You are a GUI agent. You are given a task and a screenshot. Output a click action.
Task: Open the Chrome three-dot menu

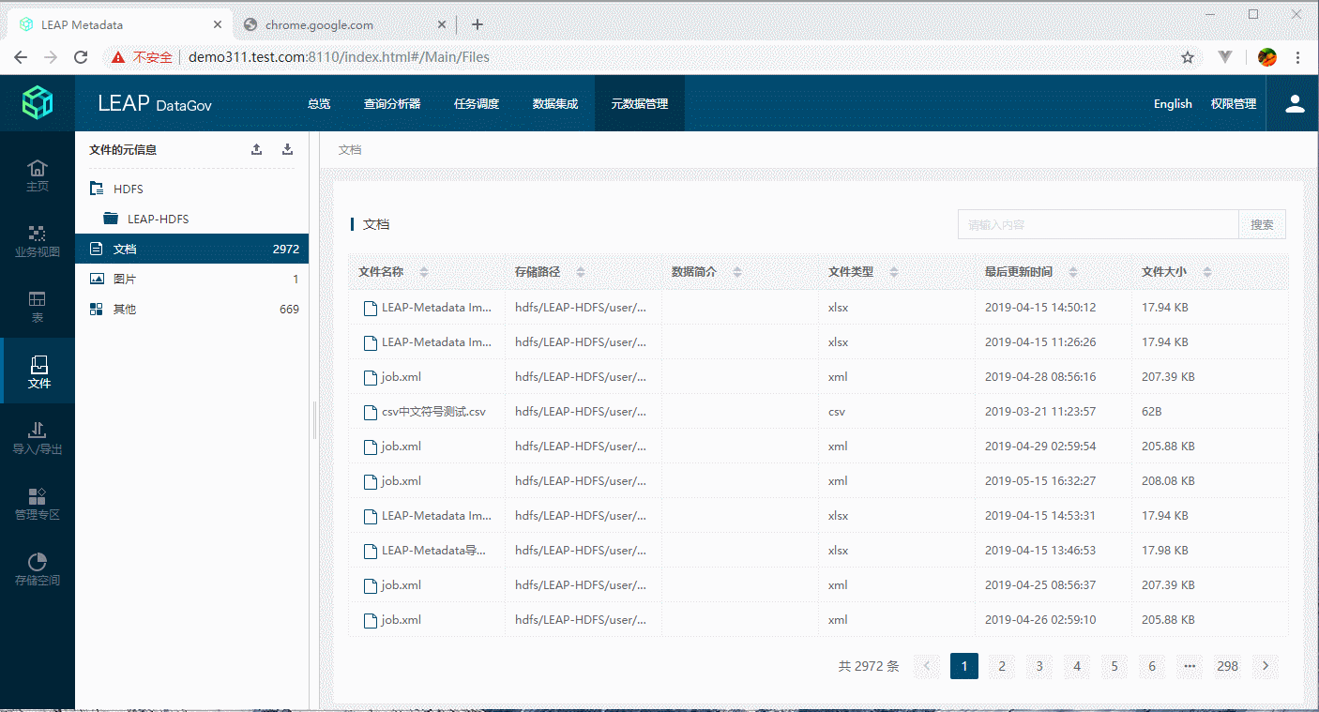pyautogui.click(x=1298, y=57)
